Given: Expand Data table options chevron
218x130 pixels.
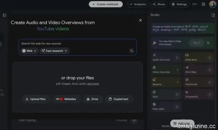Looking at the screenshot, I should (x=177, y=107).
